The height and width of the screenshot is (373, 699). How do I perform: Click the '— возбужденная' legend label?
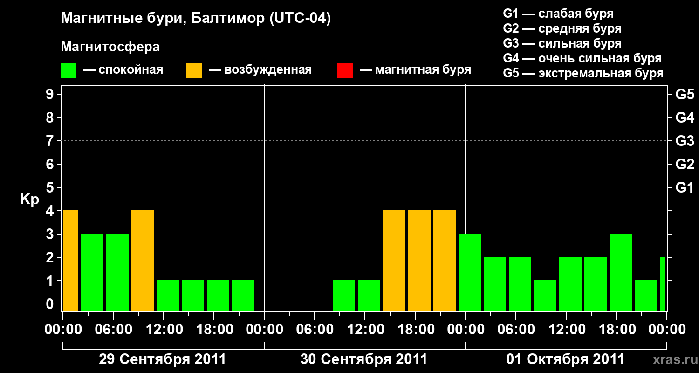pyautogui.click(x=260, y=70)
